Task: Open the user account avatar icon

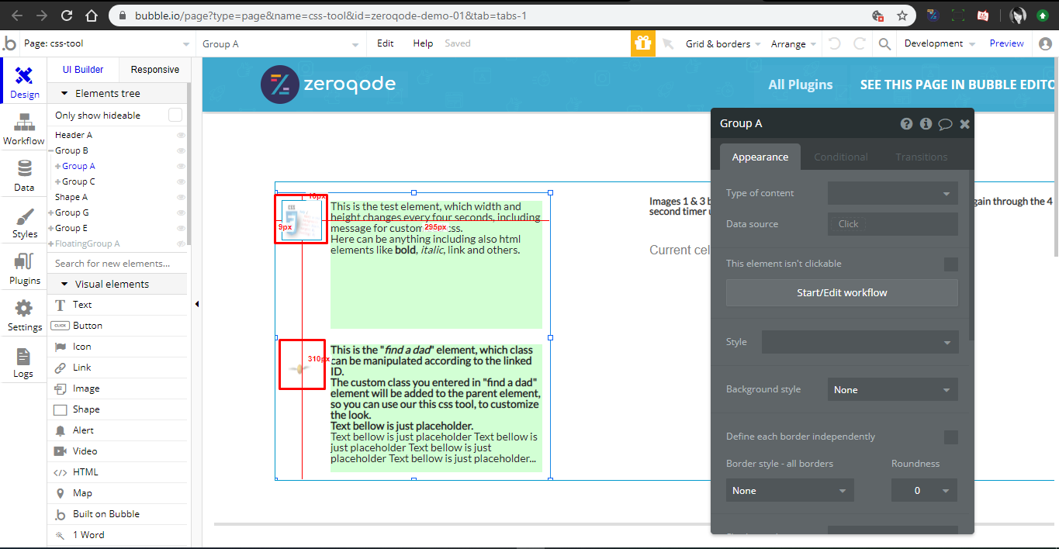Action: 1045,44
